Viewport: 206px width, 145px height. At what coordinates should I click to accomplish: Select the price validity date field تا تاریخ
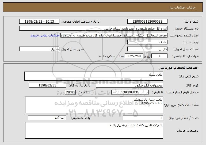point(130,92)
